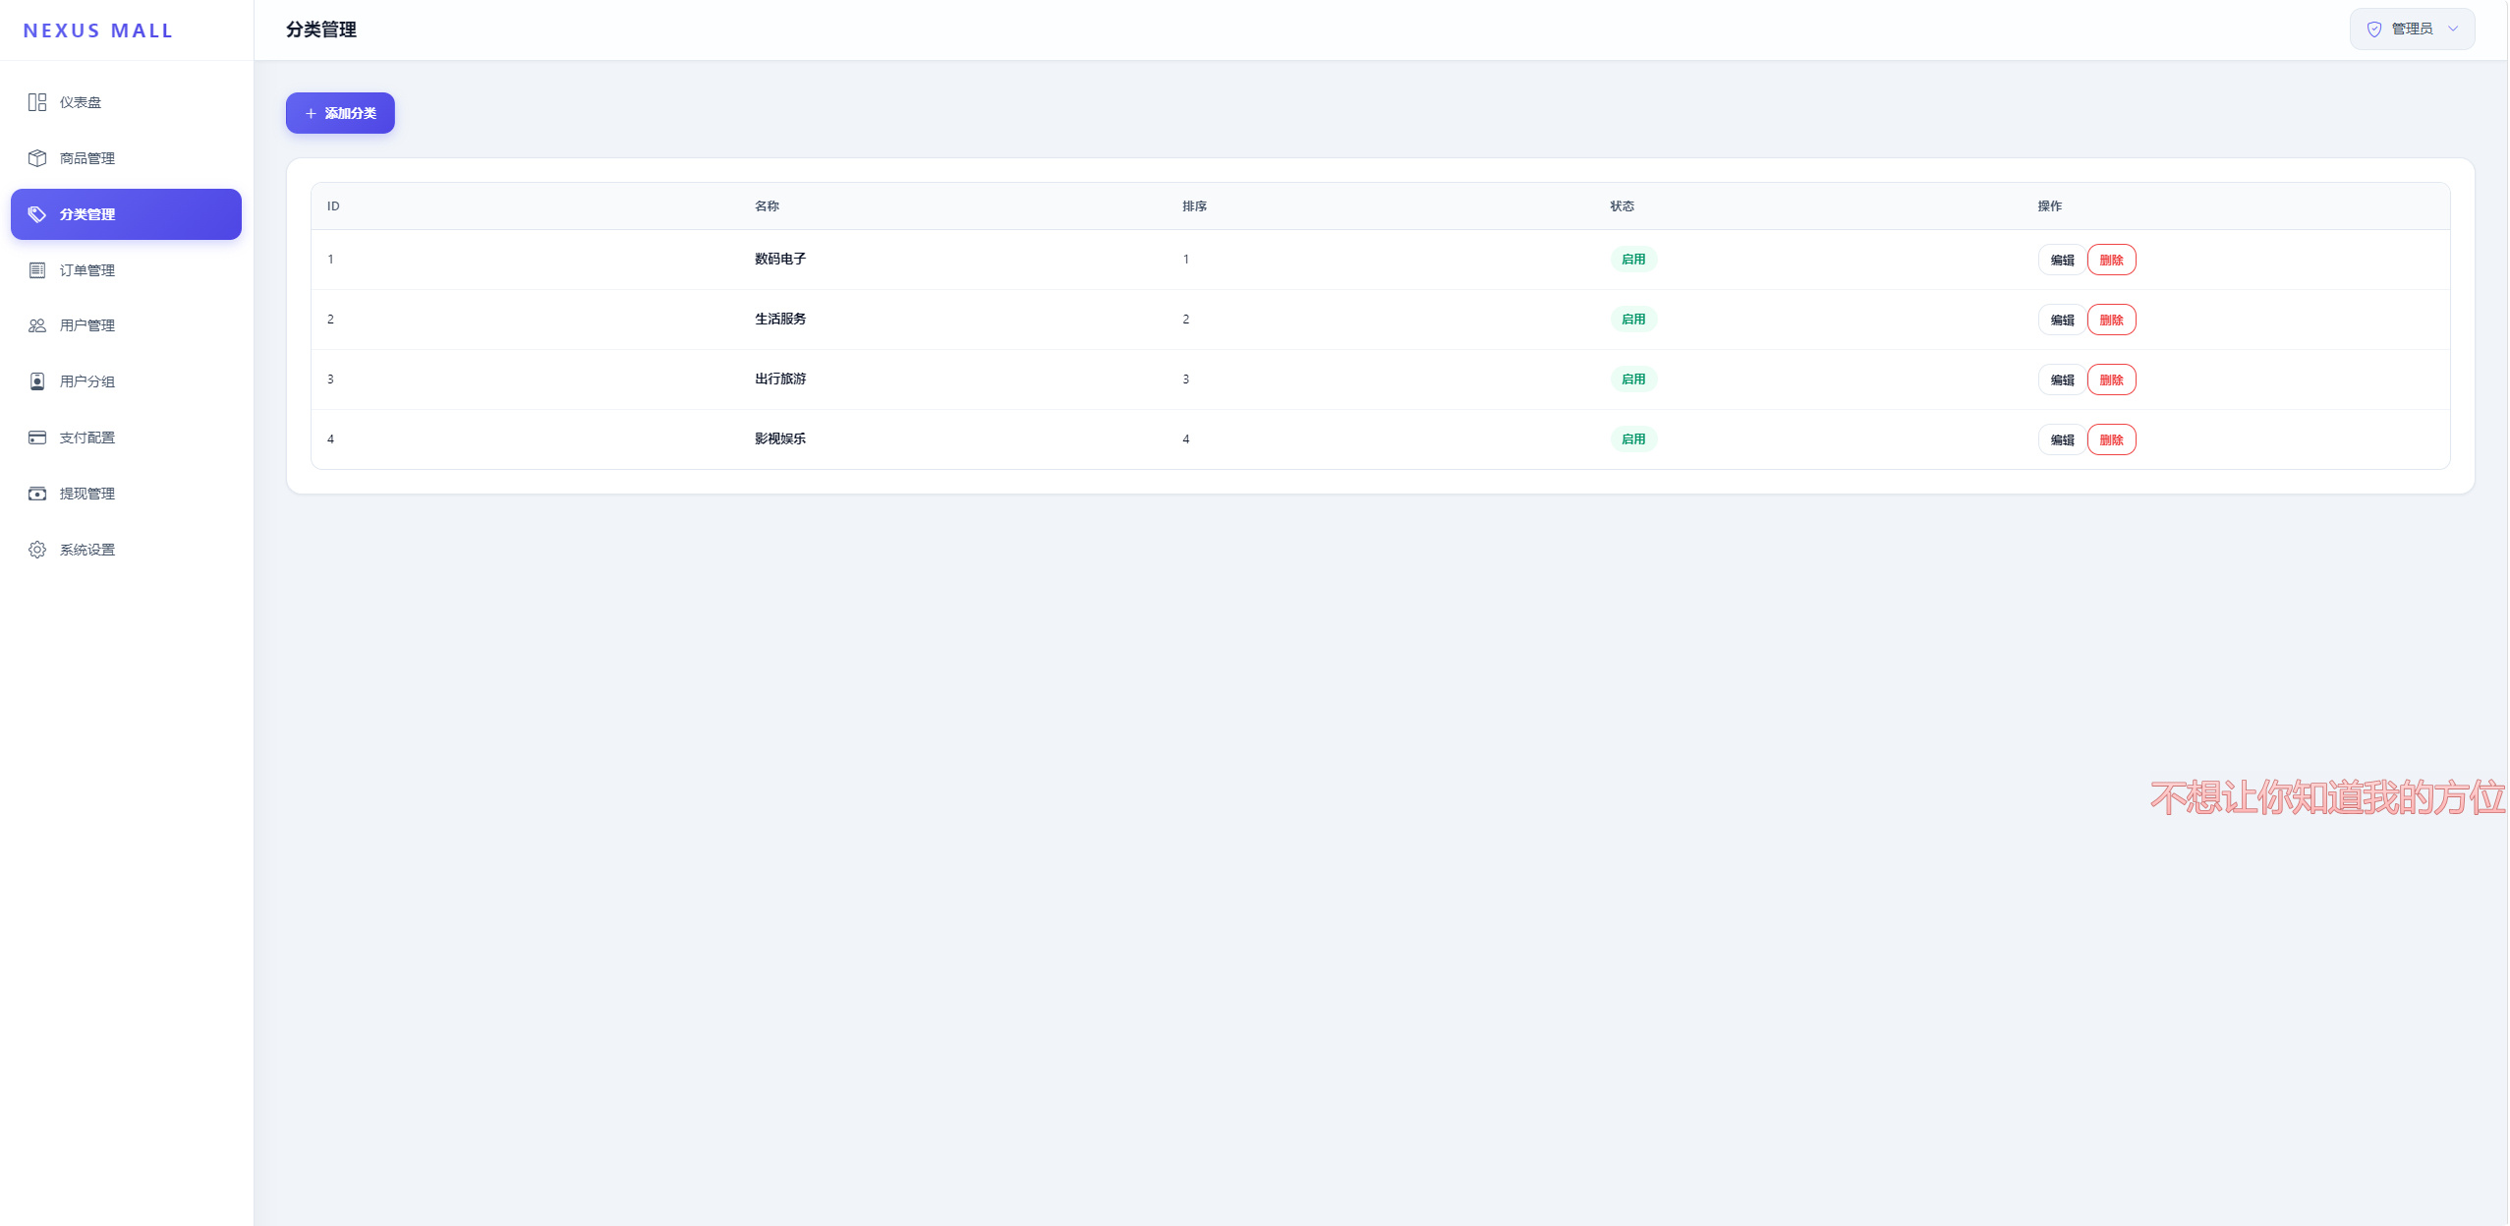Click the badge icon for 用户分组
Viewport: 2510px width, 1226px height.
[x=37, y=381]
